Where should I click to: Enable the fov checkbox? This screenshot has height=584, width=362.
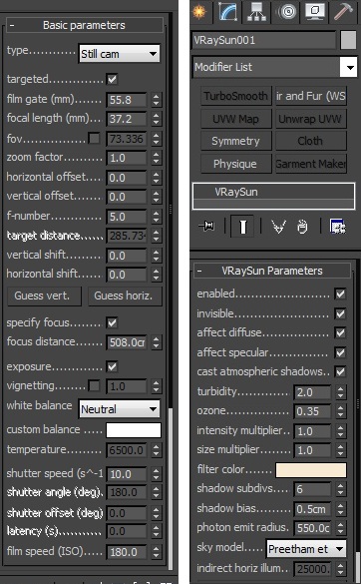click(94, 139)
